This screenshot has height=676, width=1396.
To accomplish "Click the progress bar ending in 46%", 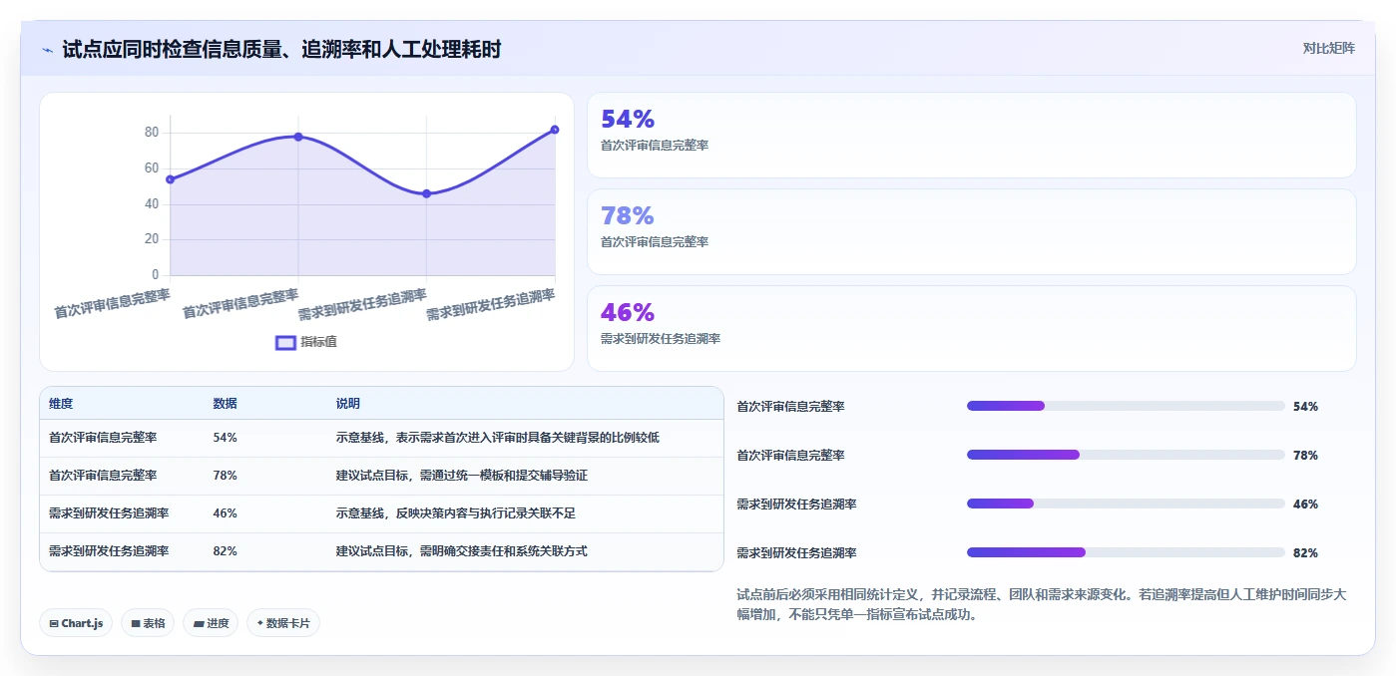I will pyautogui.click(x=1126, y=504).
